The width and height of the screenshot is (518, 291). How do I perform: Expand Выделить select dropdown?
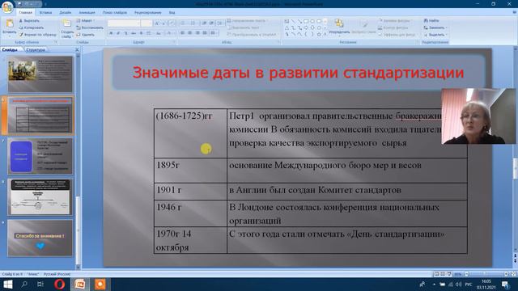435,34
